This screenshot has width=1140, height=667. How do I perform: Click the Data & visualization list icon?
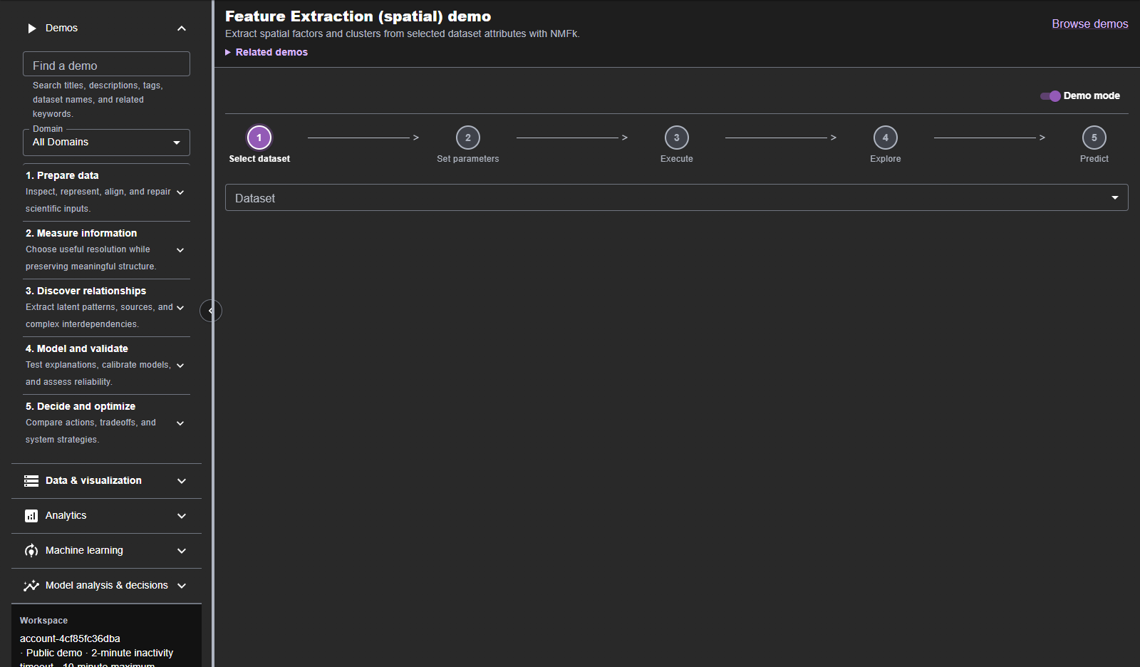(x=31, y=481)
